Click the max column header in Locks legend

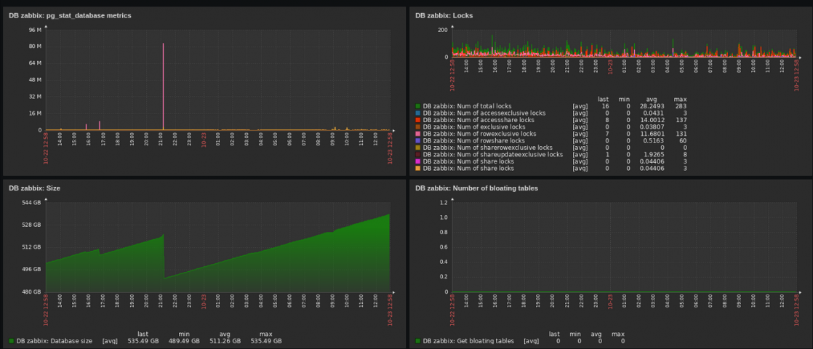680,99
